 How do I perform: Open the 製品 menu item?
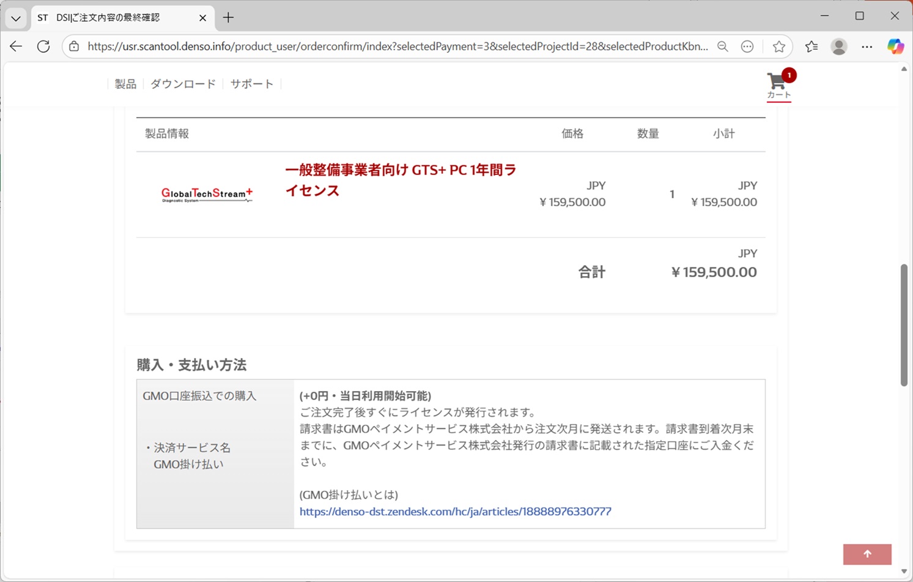(125, 84)
